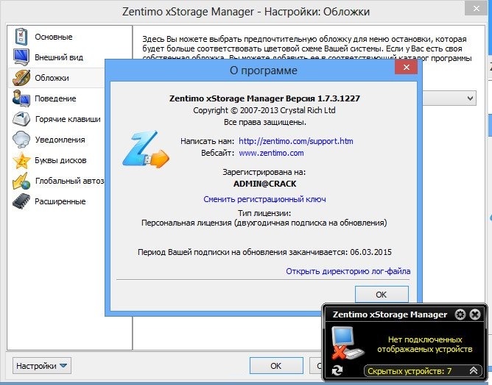The image size is (492, 385).
Task: Click the Уведомления cloud bubble icon
Action: [21, 140]
